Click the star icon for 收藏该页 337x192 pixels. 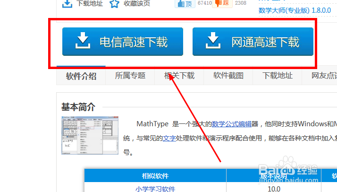coord(114,4)
